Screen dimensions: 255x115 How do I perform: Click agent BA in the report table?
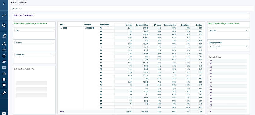click(x=101, y=91)
